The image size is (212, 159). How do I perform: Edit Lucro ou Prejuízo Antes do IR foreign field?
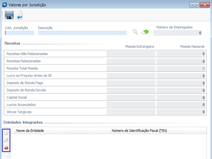point(131,76)
